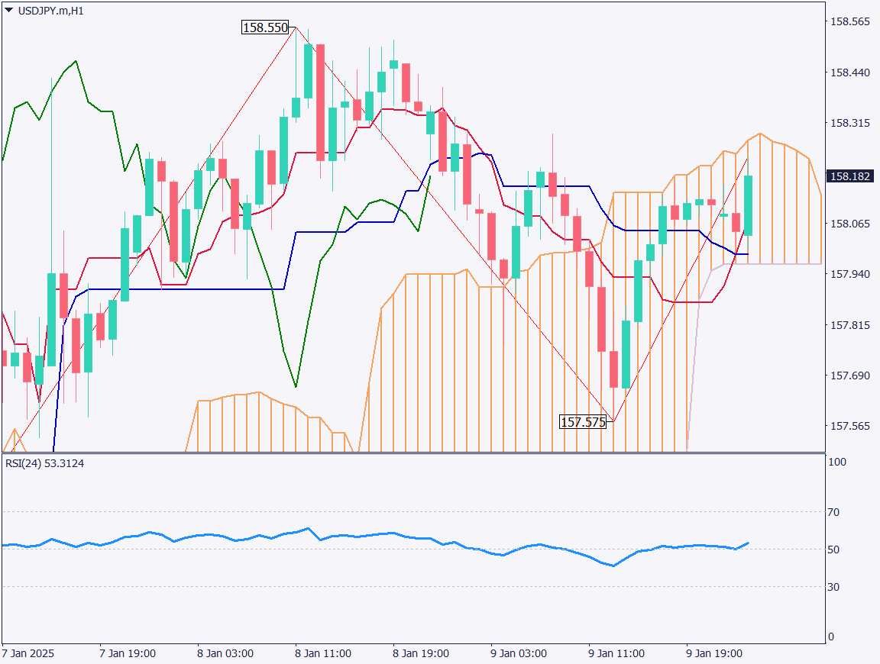Select the 7 Jan 2025 date label
The height and width of the screenshot is (664, 880).
coord(28,654)
